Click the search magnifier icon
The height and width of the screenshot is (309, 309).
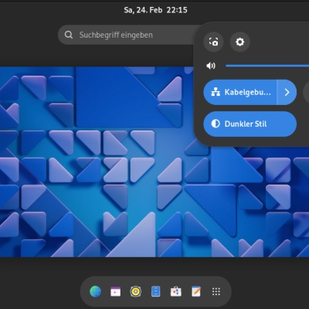pyautogui.click(x=69, y=35)
